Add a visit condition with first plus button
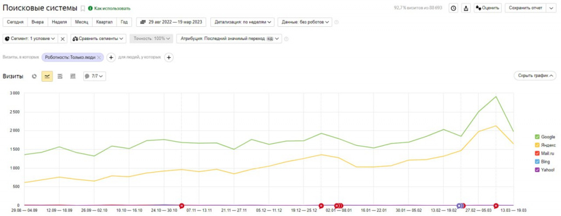 (x=111, y=58)
